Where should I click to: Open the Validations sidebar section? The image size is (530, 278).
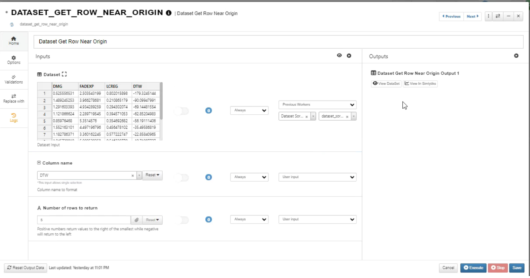click(x=14, y=79)
